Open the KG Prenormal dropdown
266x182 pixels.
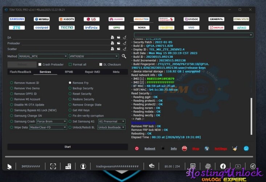click(112, 121)
